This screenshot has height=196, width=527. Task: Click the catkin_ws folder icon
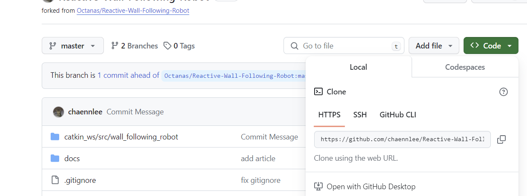[55, 137]
